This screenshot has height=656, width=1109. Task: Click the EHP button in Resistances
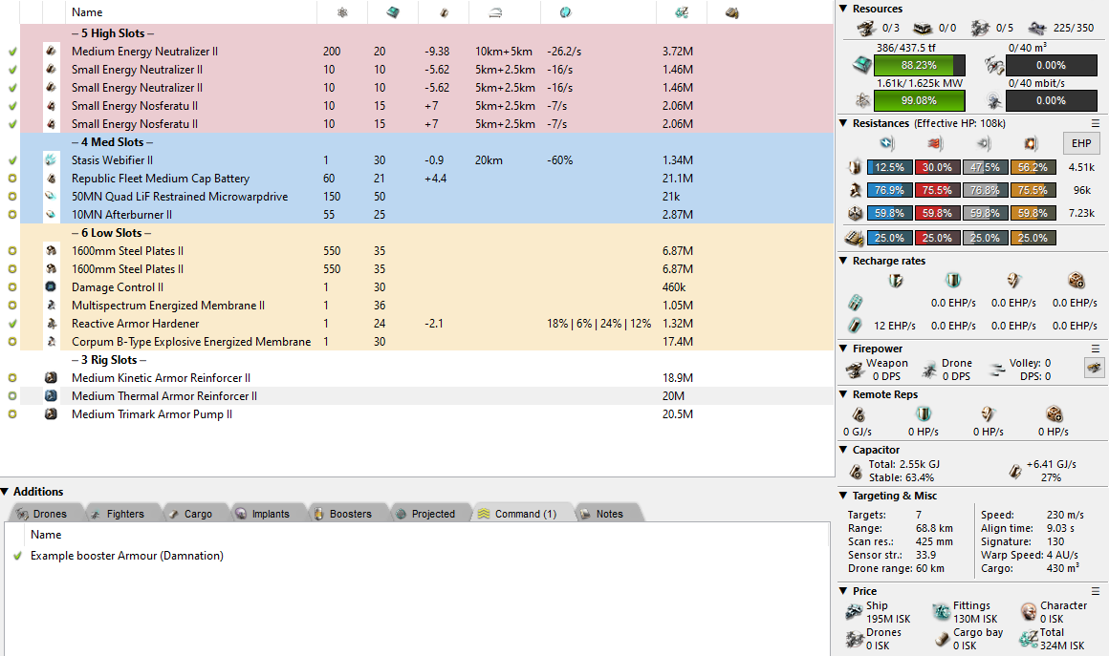point(1081,143)
